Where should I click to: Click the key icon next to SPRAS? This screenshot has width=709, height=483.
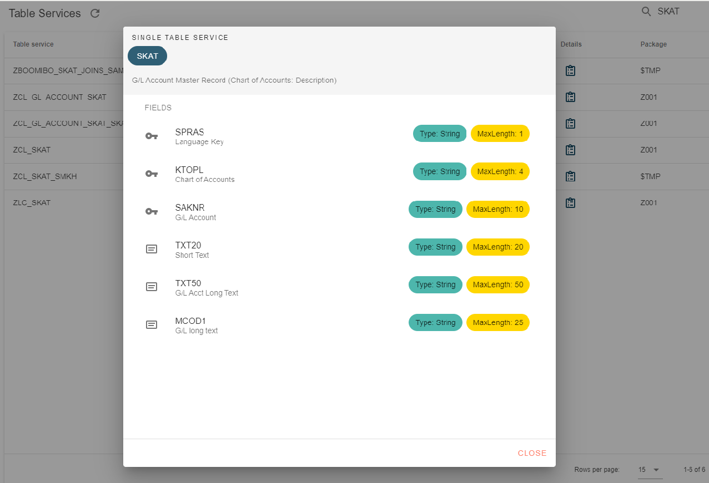152,136
